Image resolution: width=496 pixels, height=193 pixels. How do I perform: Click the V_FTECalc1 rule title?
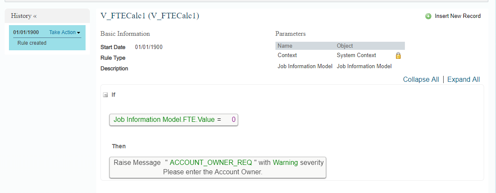[149, 16]
